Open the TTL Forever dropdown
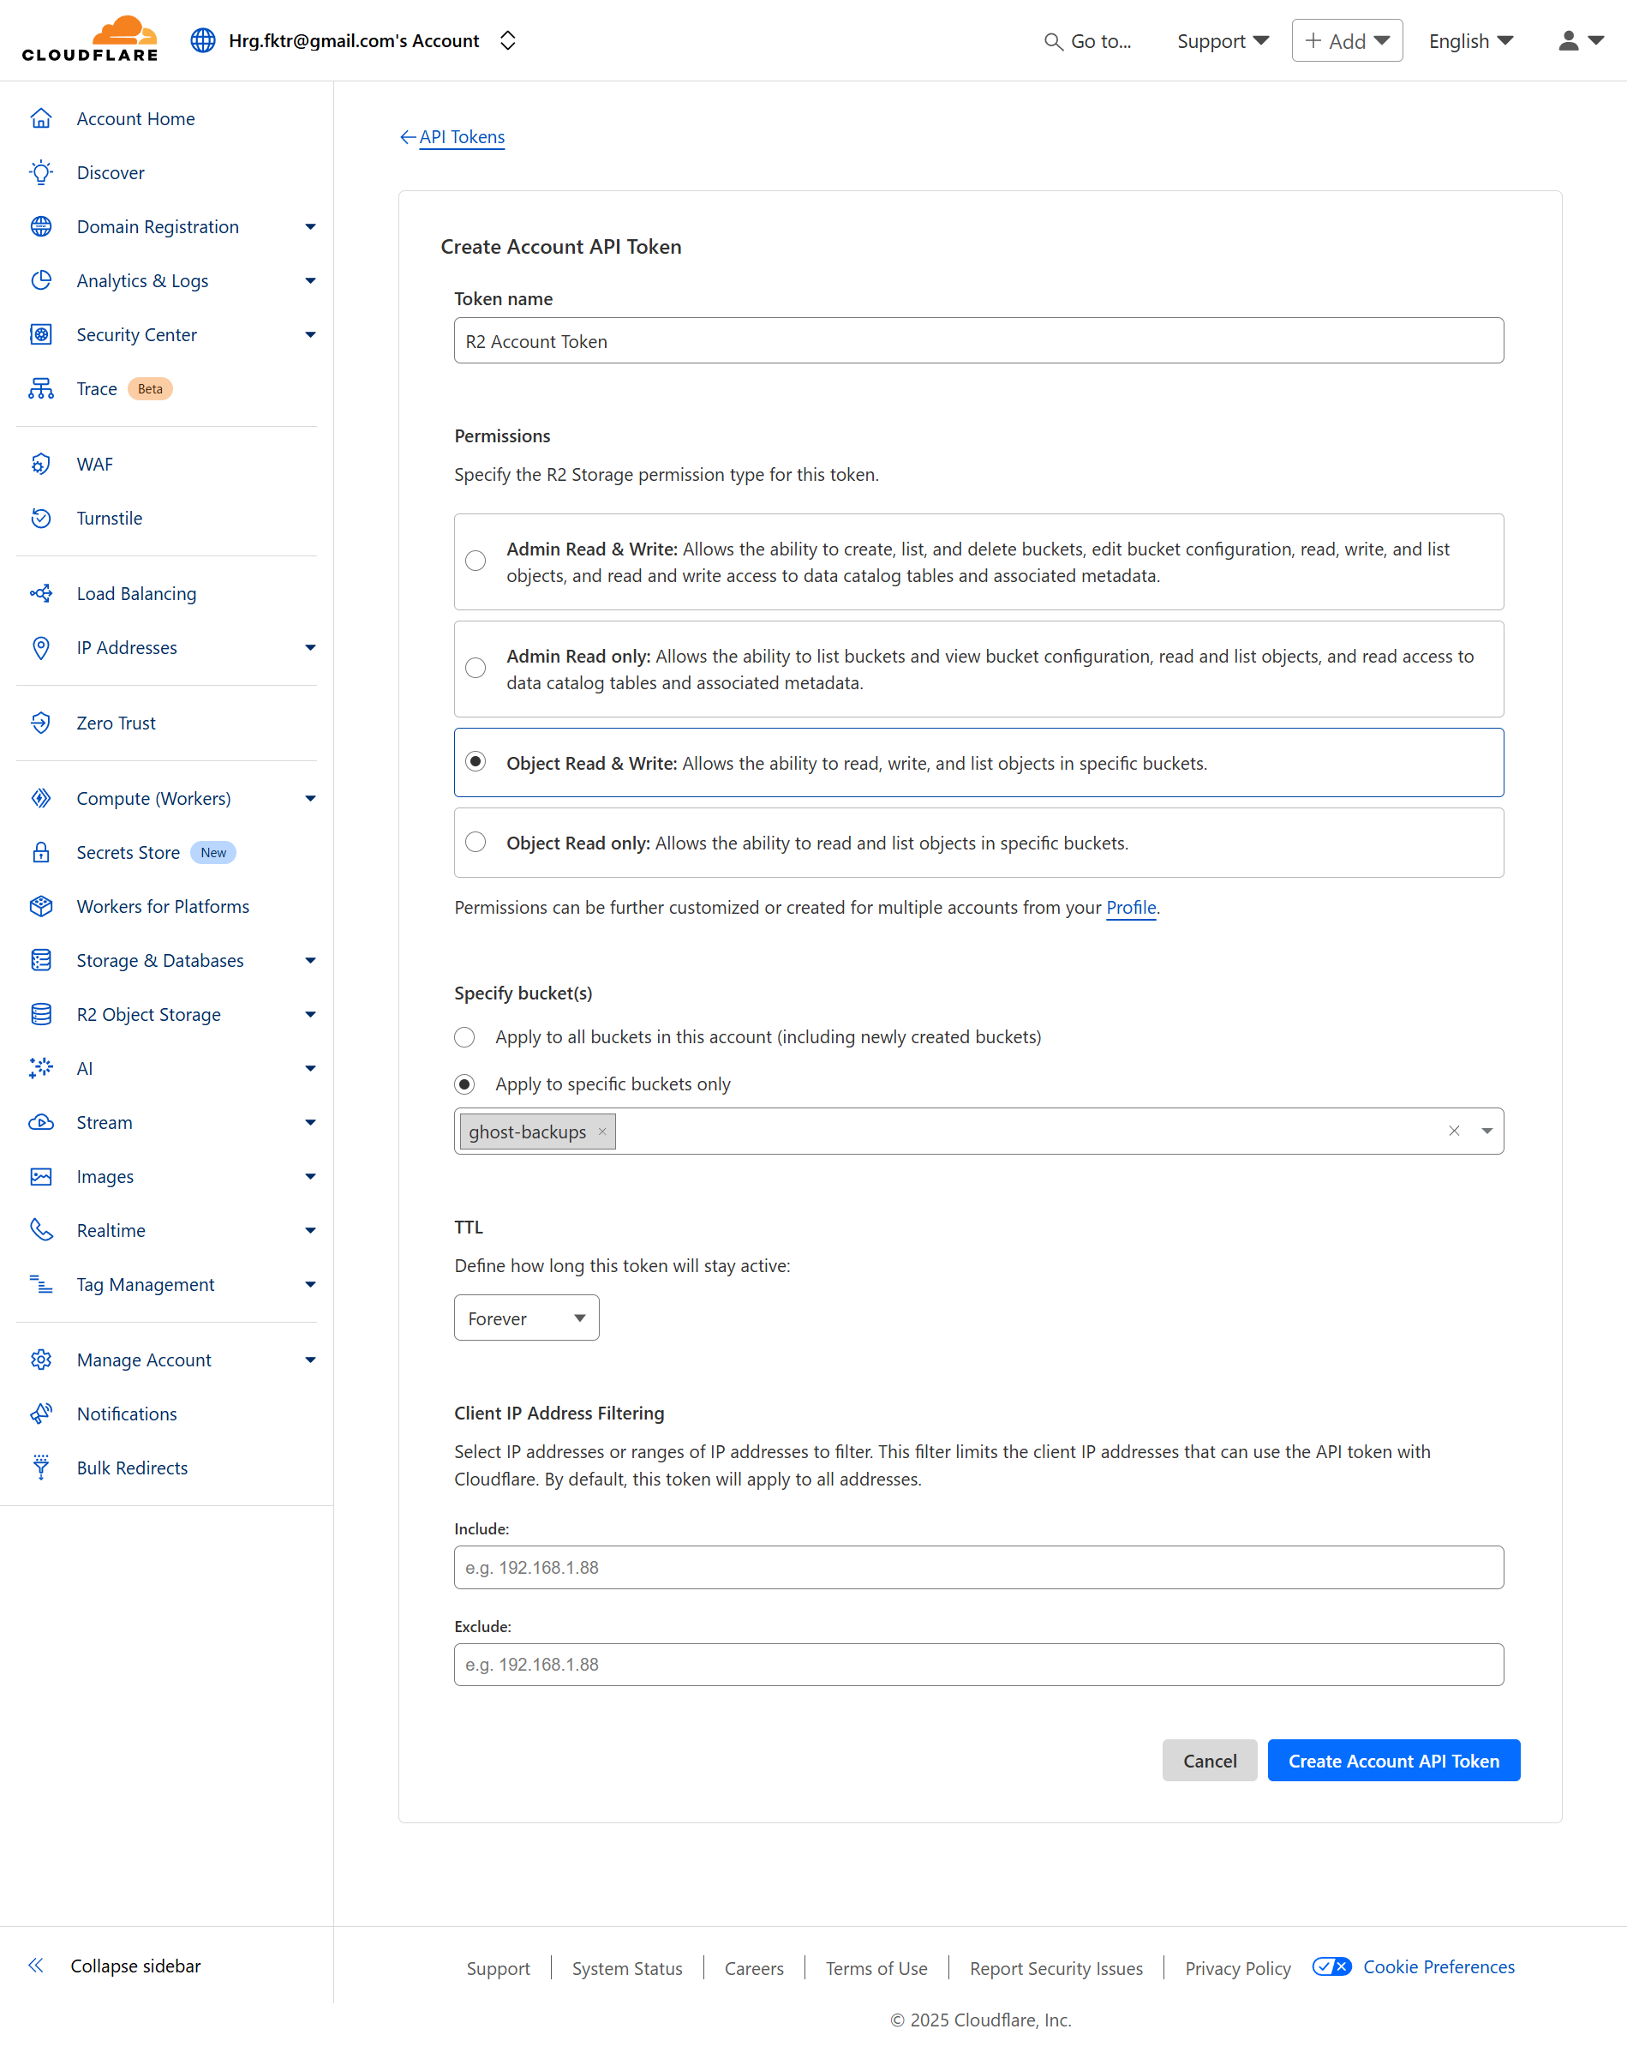 [526, 1318]
